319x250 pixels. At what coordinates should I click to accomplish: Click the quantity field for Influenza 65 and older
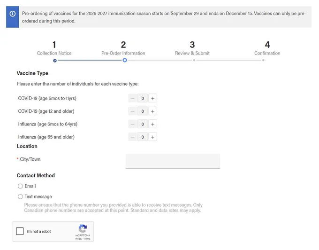pos(143,137)
